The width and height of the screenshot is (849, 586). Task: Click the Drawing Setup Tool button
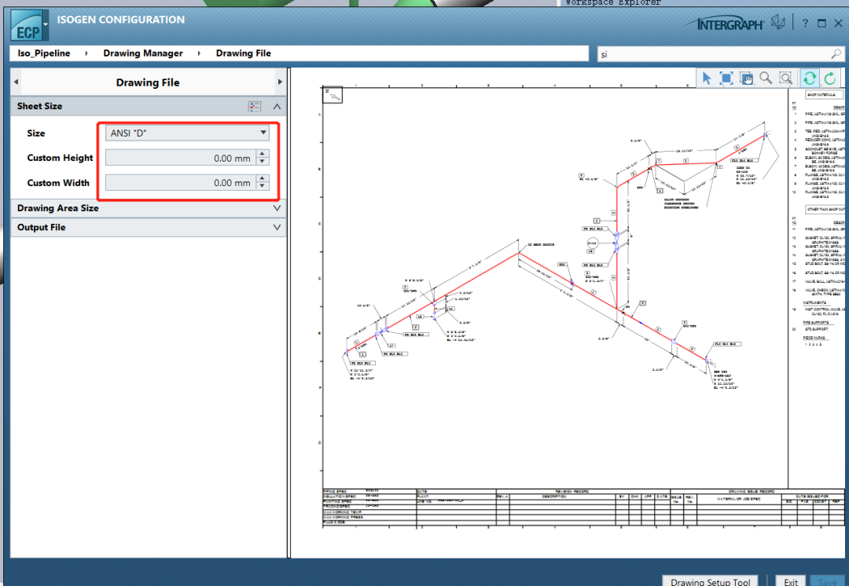click(x=710, y=581)
